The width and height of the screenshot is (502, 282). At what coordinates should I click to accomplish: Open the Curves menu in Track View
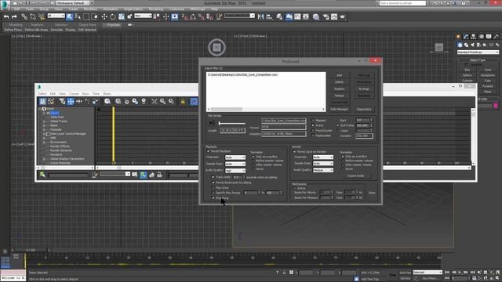74,94
